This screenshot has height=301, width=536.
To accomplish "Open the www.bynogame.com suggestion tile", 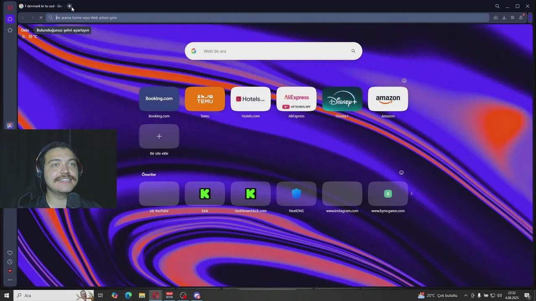I will pos(388,194).
